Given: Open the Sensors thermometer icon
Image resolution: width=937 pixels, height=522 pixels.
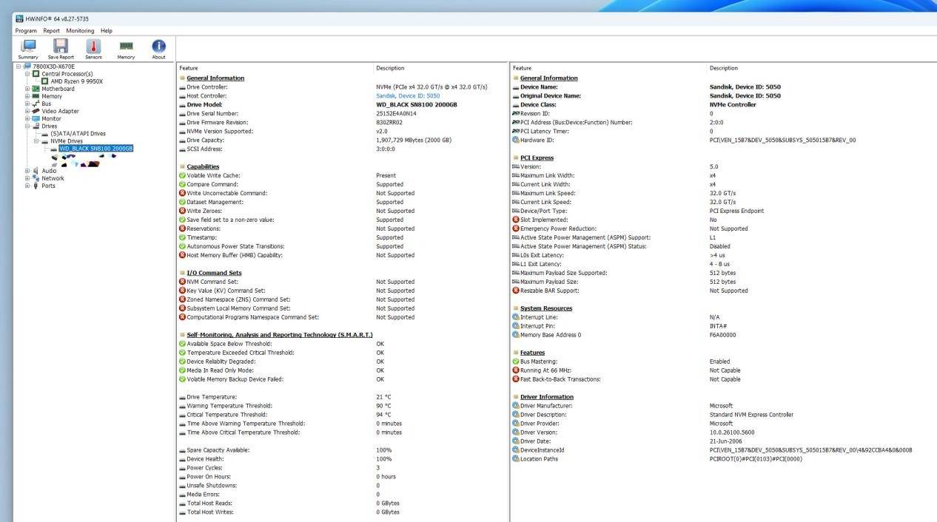Looking at the screenshot, I should coord(93,47).
